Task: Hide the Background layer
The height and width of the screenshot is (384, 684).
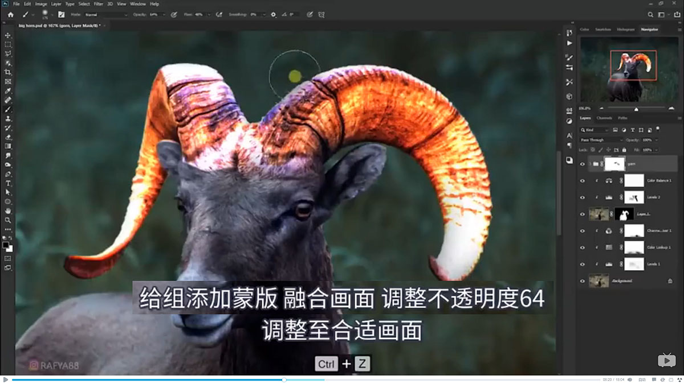Action: [582, 280]
